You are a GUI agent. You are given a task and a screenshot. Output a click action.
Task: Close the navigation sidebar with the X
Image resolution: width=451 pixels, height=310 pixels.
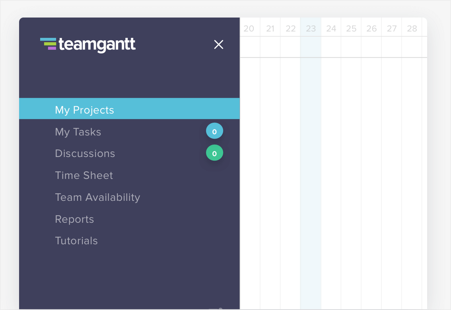[x=219, y=45]
